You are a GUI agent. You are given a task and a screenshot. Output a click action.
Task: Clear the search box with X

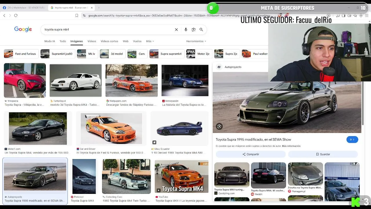click(x=176, y=30)
